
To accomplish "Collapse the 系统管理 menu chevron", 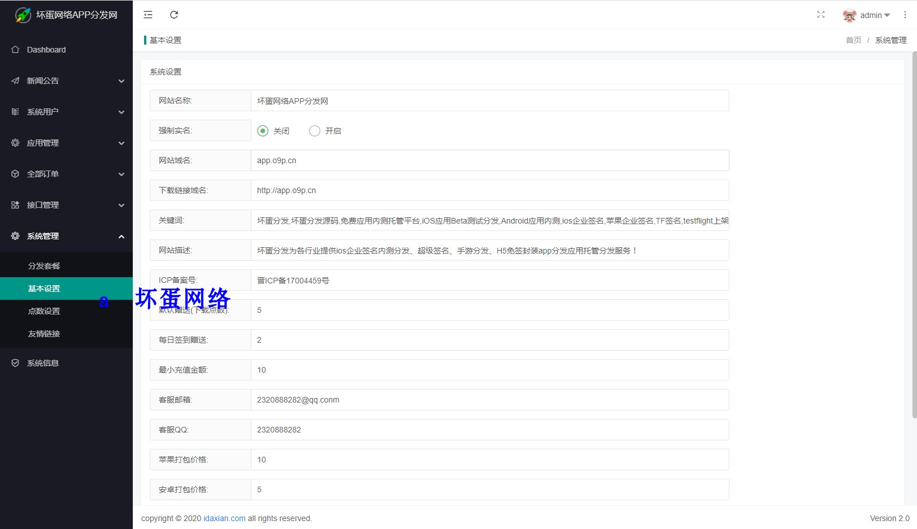I will 121,237.
